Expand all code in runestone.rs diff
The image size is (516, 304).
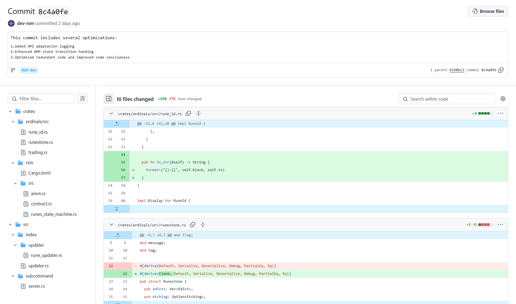(x=203, y=224)
